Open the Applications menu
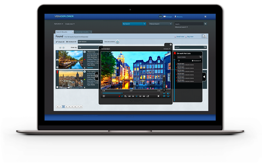Image resolution: width=262 pixels, height=166 pixels. click(x=59, y=24)
